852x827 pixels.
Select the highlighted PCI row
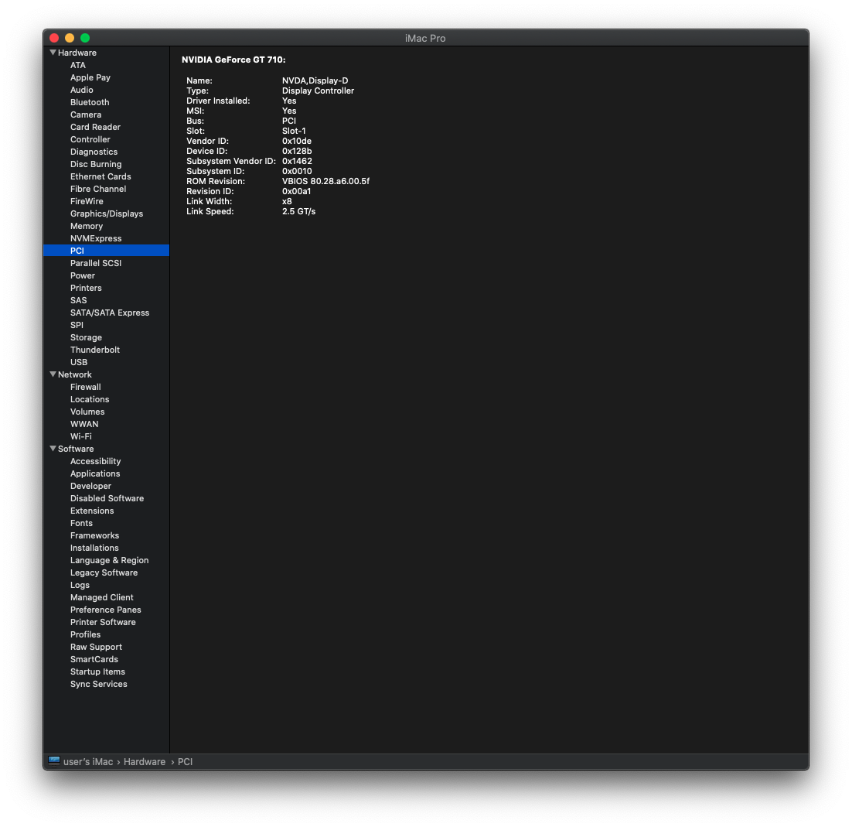point(107,251)
